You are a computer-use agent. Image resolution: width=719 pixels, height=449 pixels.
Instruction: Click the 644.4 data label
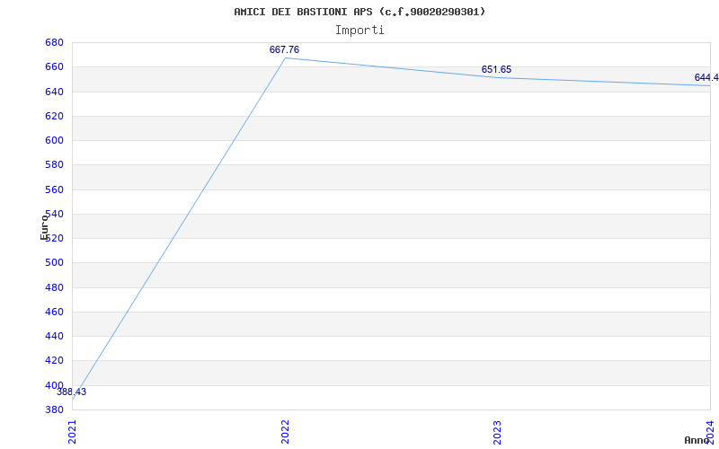706,77
